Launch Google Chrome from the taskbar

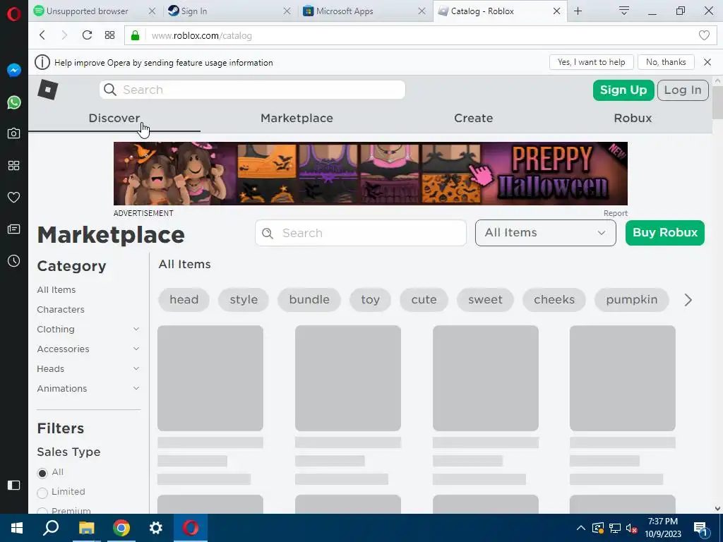coord(121,528)
